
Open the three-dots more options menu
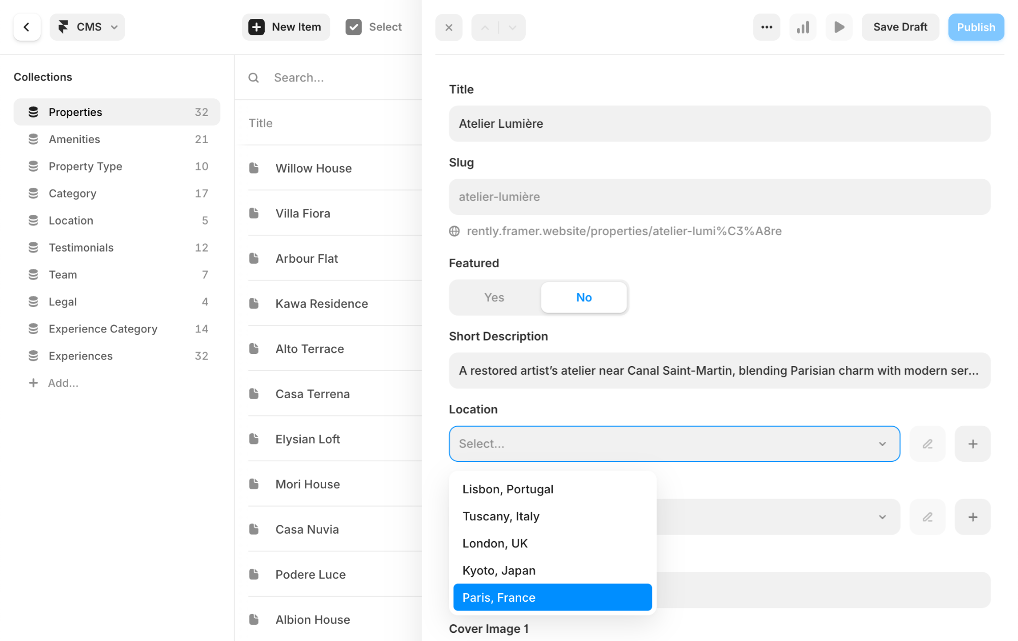(767, 27)
